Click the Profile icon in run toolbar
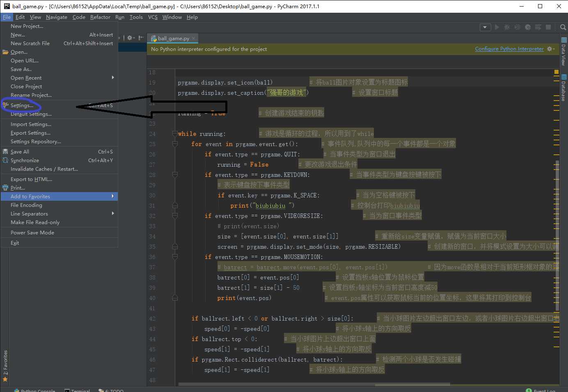568x392 pixels. [528, 27]
